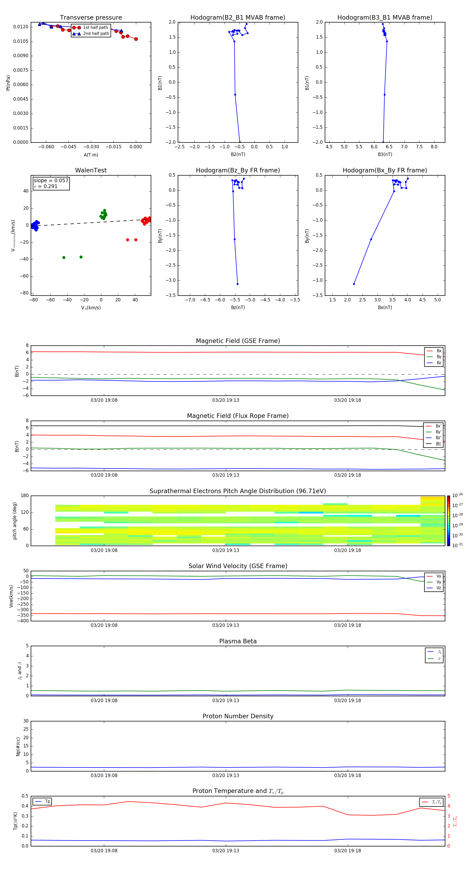Click the pitch angle color bar
The width and height of the screenshot is (476, 874).
(x=448, y=521)
